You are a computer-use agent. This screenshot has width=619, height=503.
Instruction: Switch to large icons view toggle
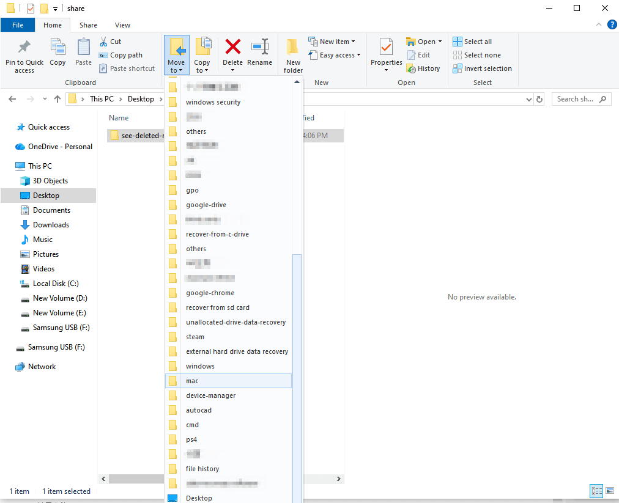(609, 491)
